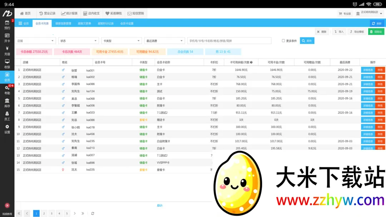This screenshot has height=217, width=386.
Task: Open the 考勤 module with 打卡 badge
Action: [7, 90]
